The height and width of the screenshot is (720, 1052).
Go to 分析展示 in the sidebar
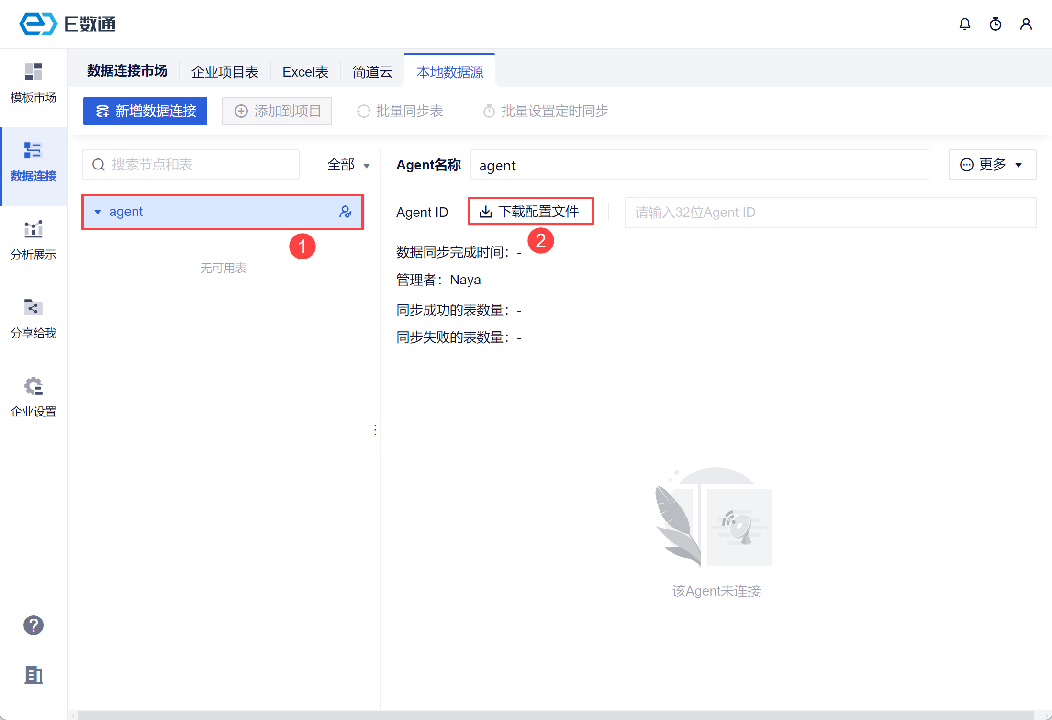(34, 240)
